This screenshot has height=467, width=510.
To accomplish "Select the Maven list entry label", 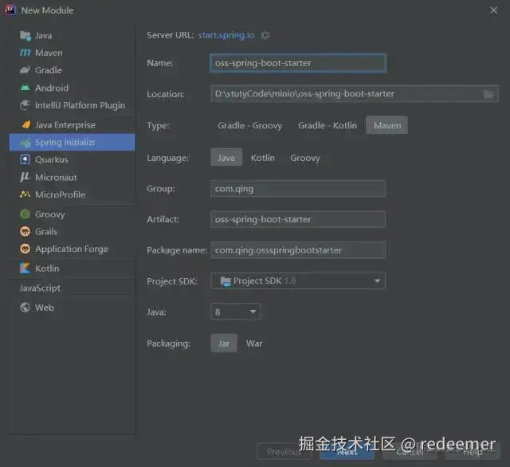I will coord(49,53).
